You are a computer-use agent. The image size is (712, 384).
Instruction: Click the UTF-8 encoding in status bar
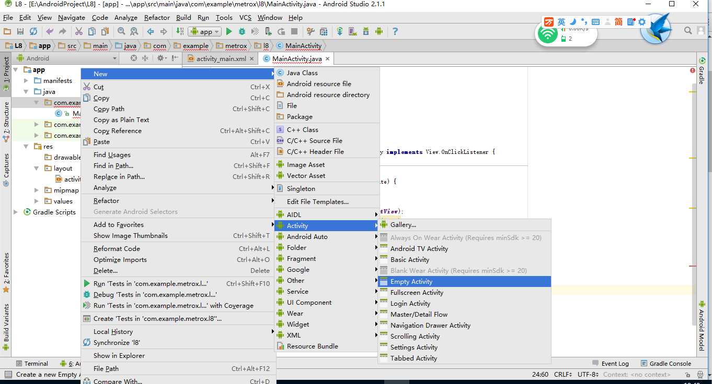[588, 375]
